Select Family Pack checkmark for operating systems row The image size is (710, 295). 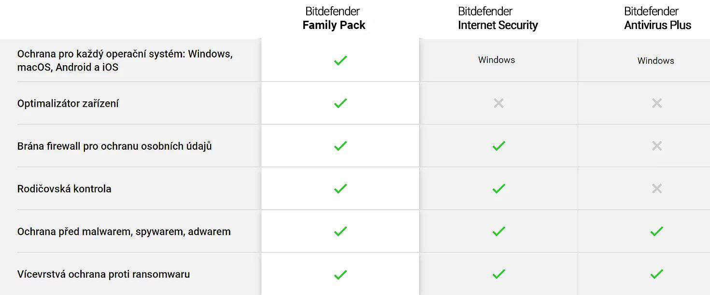tap(341, 60)
